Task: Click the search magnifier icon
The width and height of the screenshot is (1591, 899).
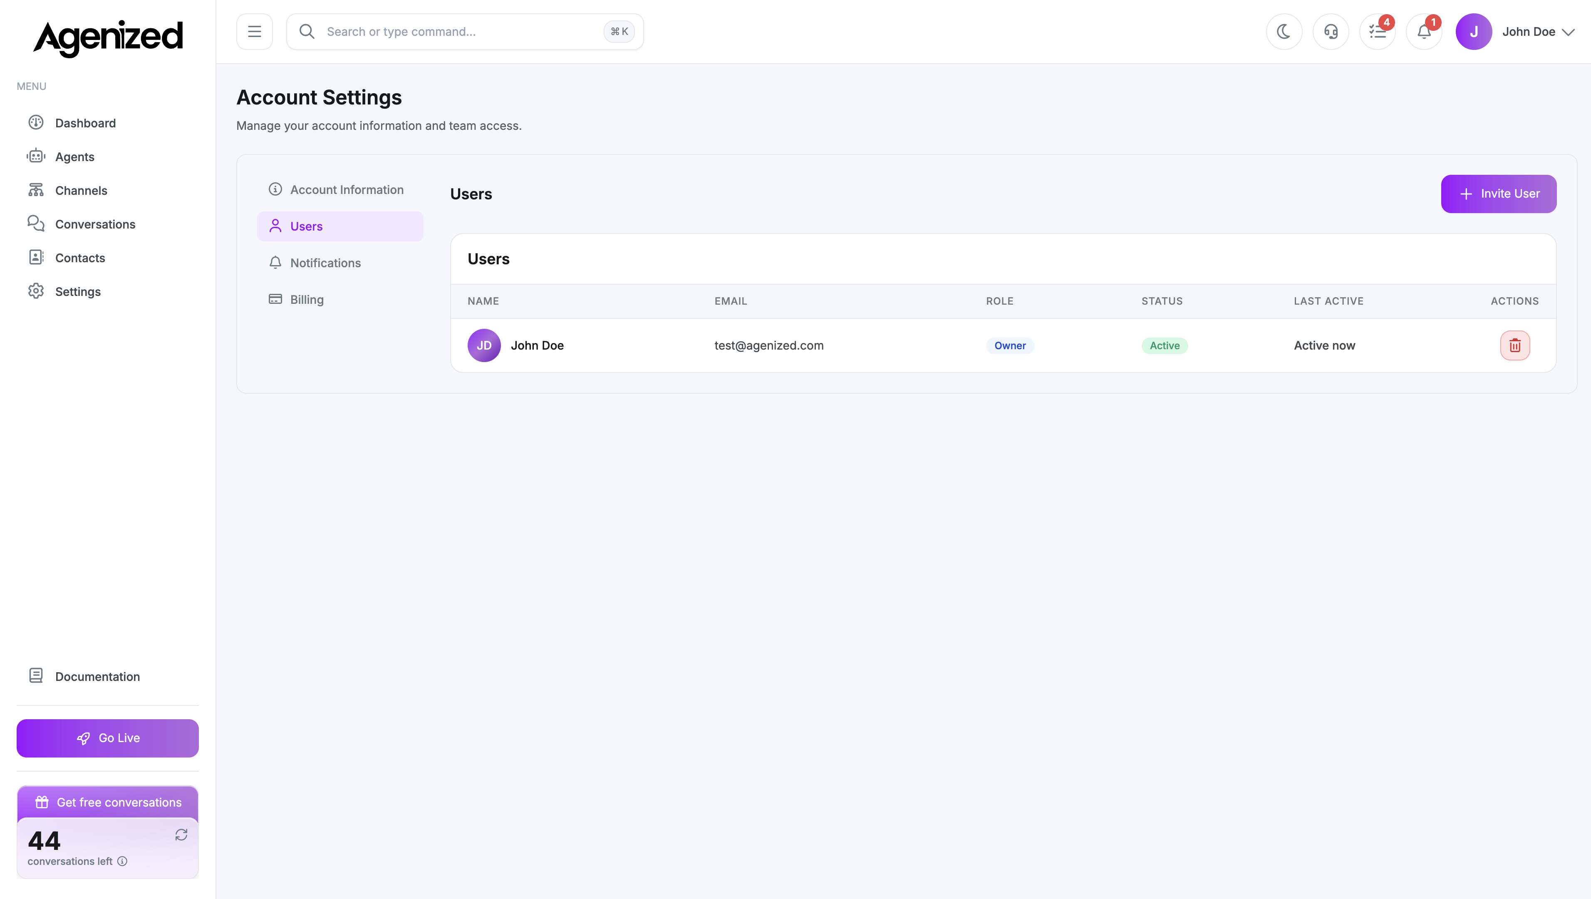Action: click(307, 32)
